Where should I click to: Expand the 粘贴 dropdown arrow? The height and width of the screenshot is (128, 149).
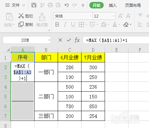point(14,25)
